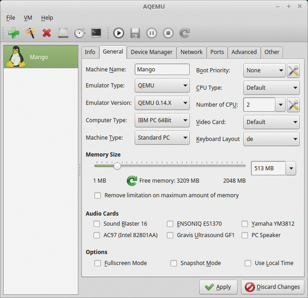This screenshot has width=308, height=298.
Task: Pause the VM with the pause icon
Action: pyautogui.click(x=151, y=33)
